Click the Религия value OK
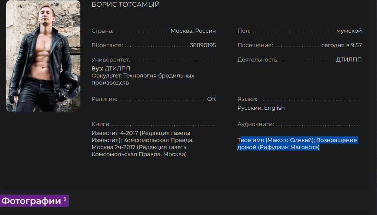 coord(211,99)
